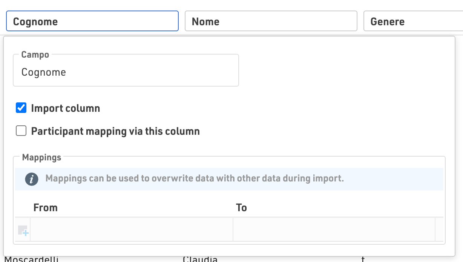Screen dimensions: 463x262
Task: Select the Moscardelli cell in the table
Action: [x=31, y=259]
